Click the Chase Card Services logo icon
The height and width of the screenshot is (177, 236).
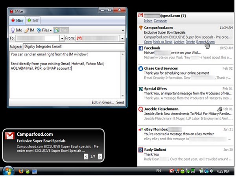tap(140, 68)
